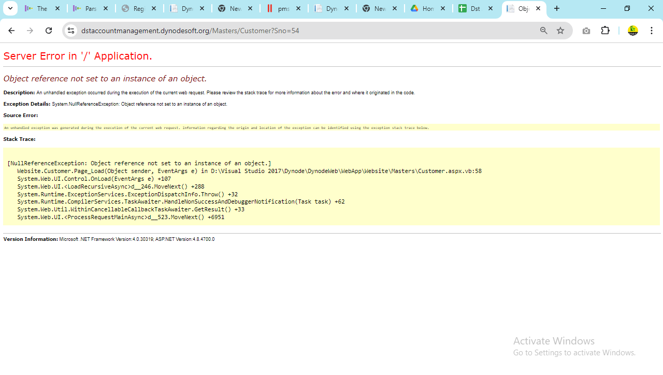The image size is (663, 375).
Task: Switch to the 'Hor' Google Drive tab
Action: [423, 8]
